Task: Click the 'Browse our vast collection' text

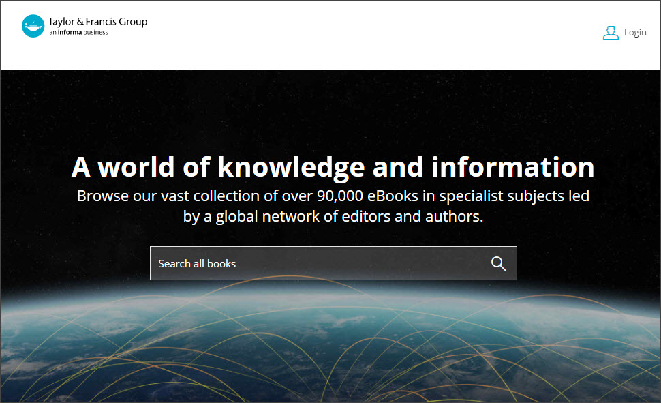Action: (333, 206)
